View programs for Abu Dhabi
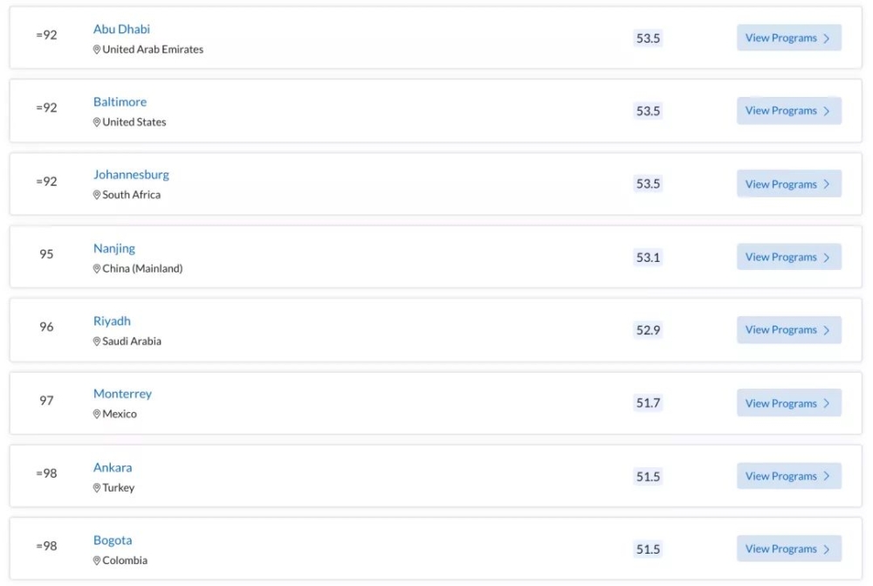873x586 pixels. (x=789, y=38)
